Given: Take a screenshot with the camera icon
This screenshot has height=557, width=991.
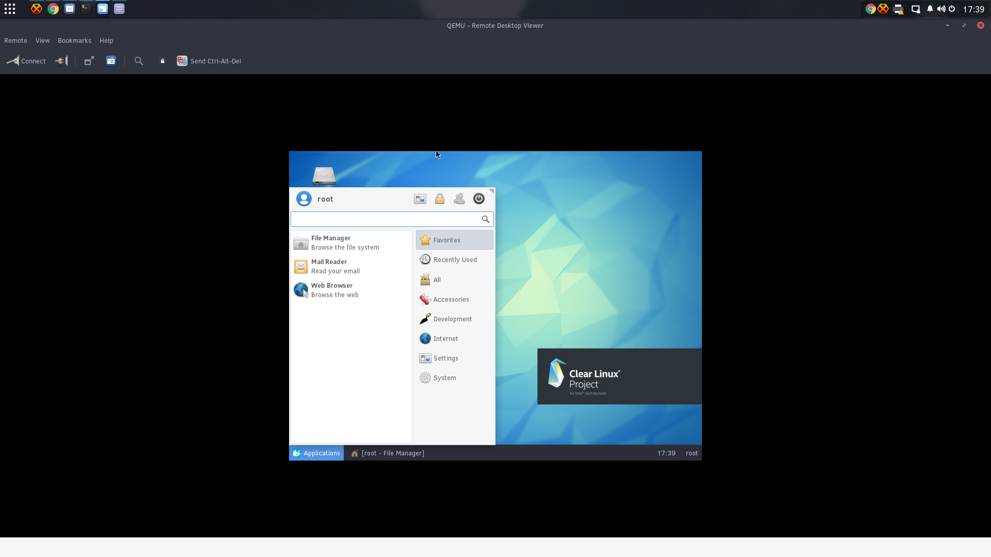Looking at the screenshot, I should (111, 61).
